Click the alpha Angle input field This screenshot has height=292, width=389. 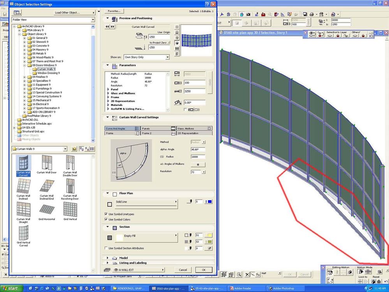[198, 149]
